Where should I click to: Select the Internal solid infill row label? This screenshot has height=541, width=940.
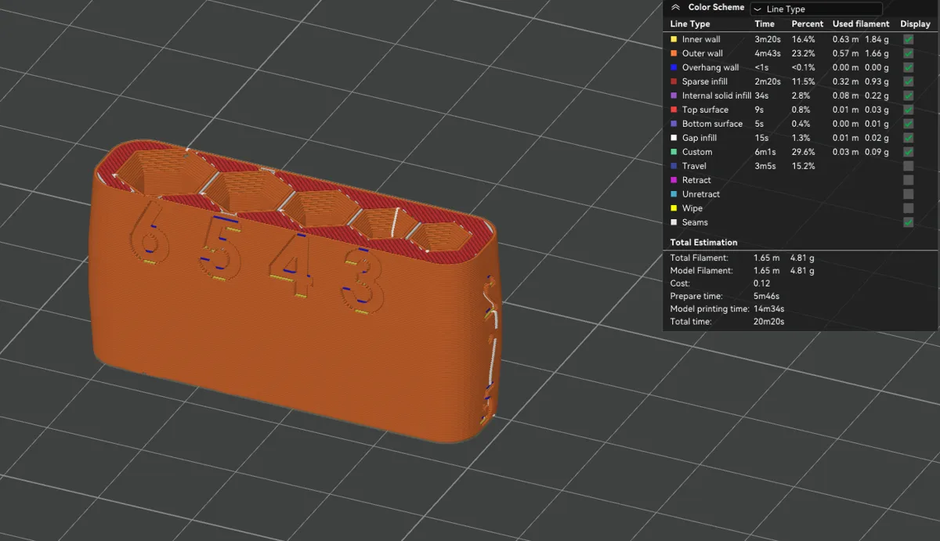tap(717, 96)
